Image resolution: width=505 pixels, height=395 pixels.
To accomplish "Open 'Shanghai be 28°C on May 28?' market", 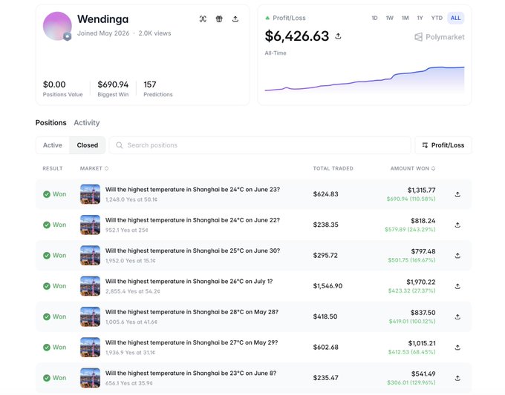I will 192,312.
